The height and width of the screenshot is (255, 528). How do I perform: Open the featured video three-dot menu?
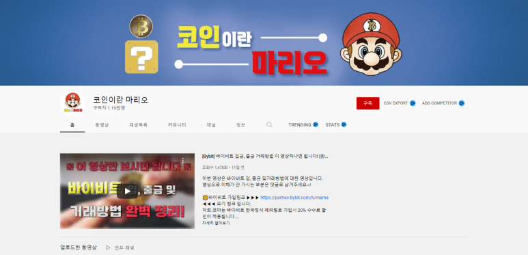coord(183,161)
